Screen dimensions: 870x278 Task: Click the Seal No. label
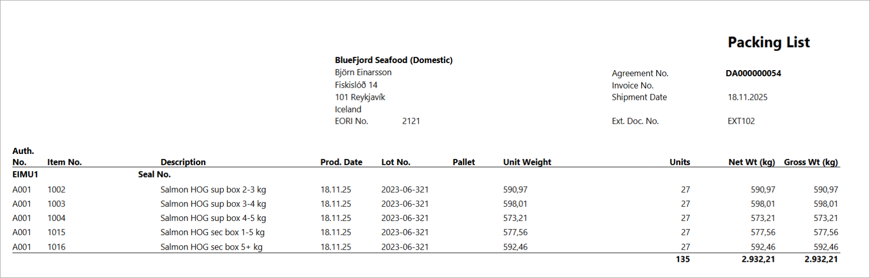pyautogui.click(x=154, y=174)
